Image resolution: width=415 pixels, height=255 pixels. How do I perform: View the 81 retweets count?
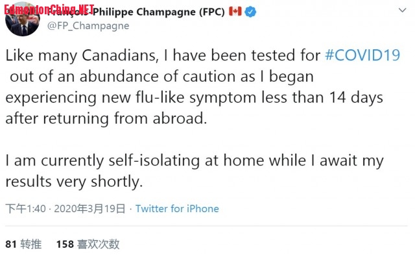point(11,244)
